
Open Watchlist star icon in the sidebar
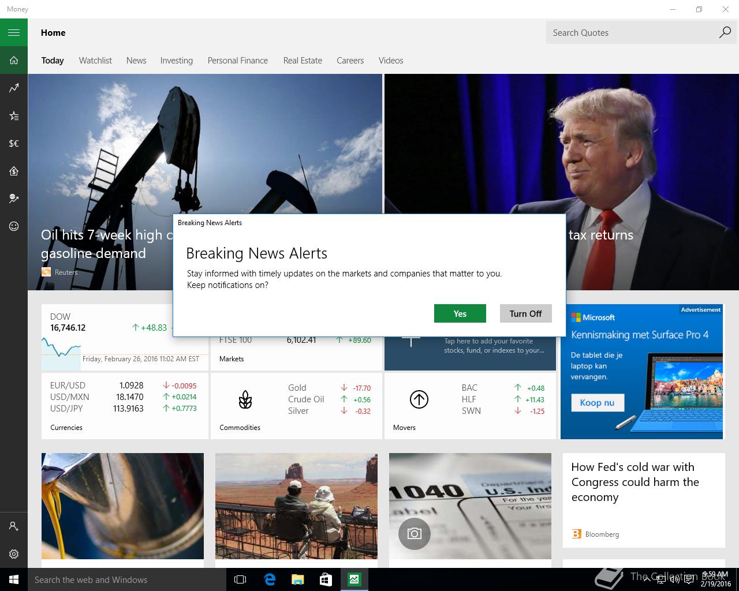point(14,115)
